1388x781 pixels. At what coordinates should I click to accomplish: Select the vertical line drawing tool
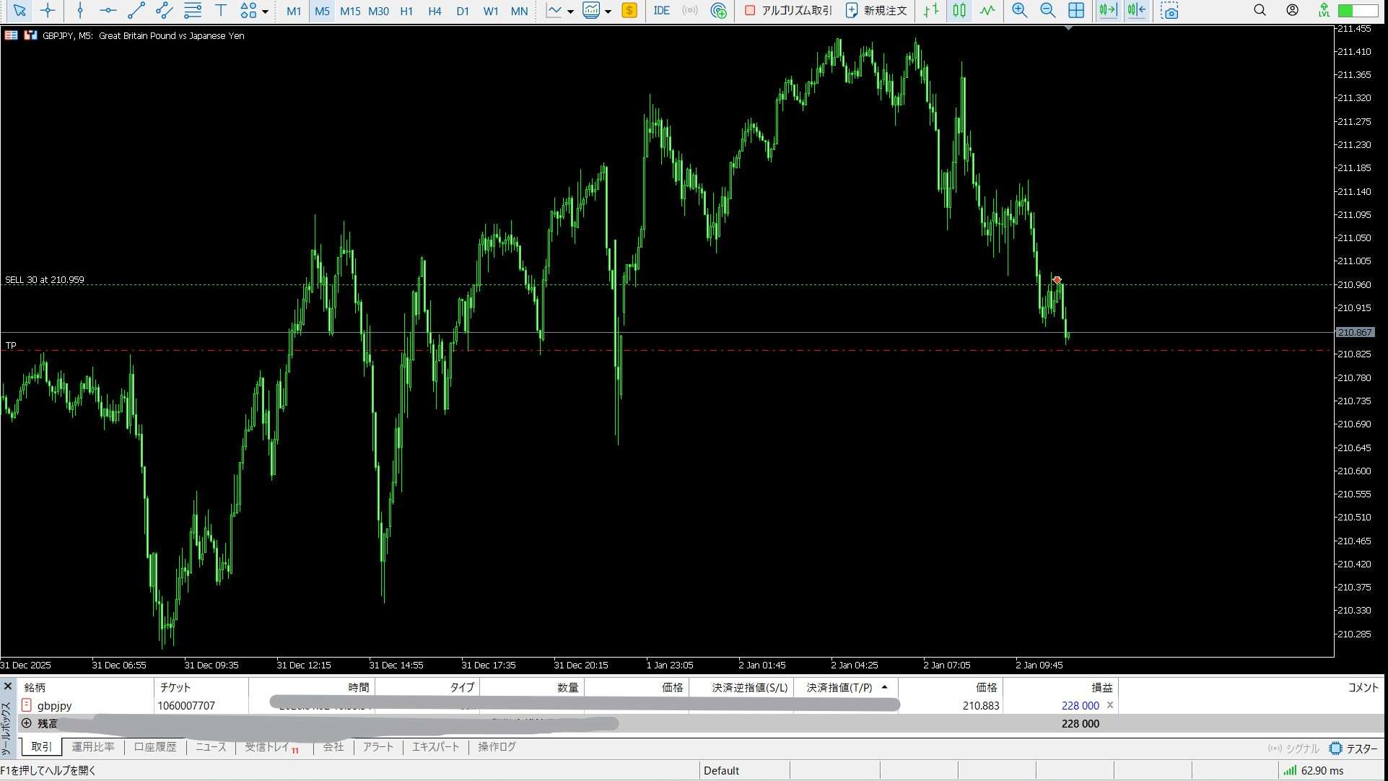(80, 10)
